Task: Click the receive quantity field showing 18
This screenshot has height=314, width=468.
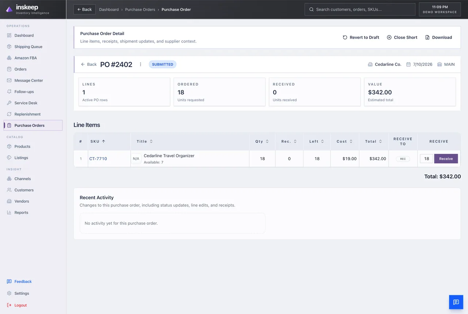Action: 426,159
